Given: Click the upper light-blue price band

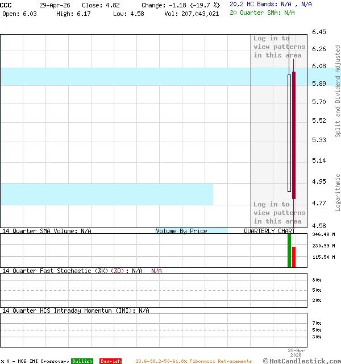Looking at the screenshot, I should point(125,77).
